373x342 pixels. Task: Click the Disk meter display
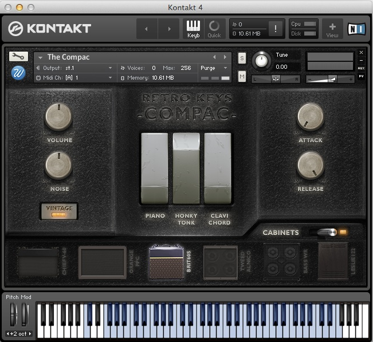coord(304,34)
